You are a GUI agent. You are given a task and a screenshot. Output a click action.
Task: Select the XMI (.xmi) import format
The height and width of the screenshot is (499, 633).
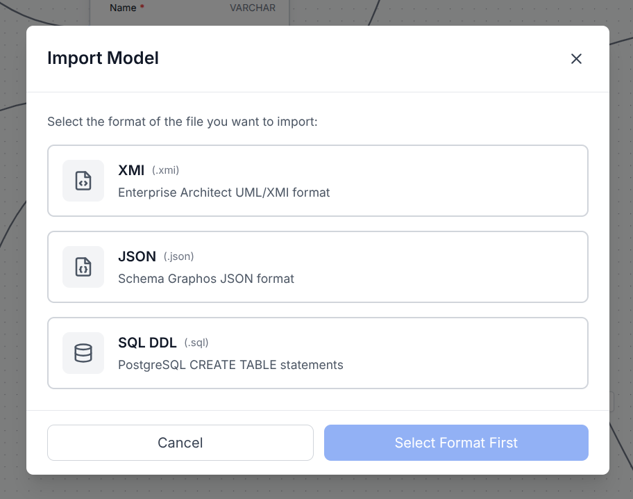tap(317, 181)
